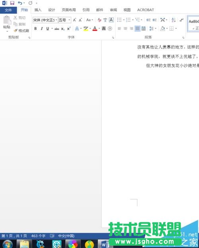The width and height of the screenshot is (199, 248).
Task: Switch to the 邮件 (Mailings) tab
Action: pyautogui.click(x=99, y=10)
